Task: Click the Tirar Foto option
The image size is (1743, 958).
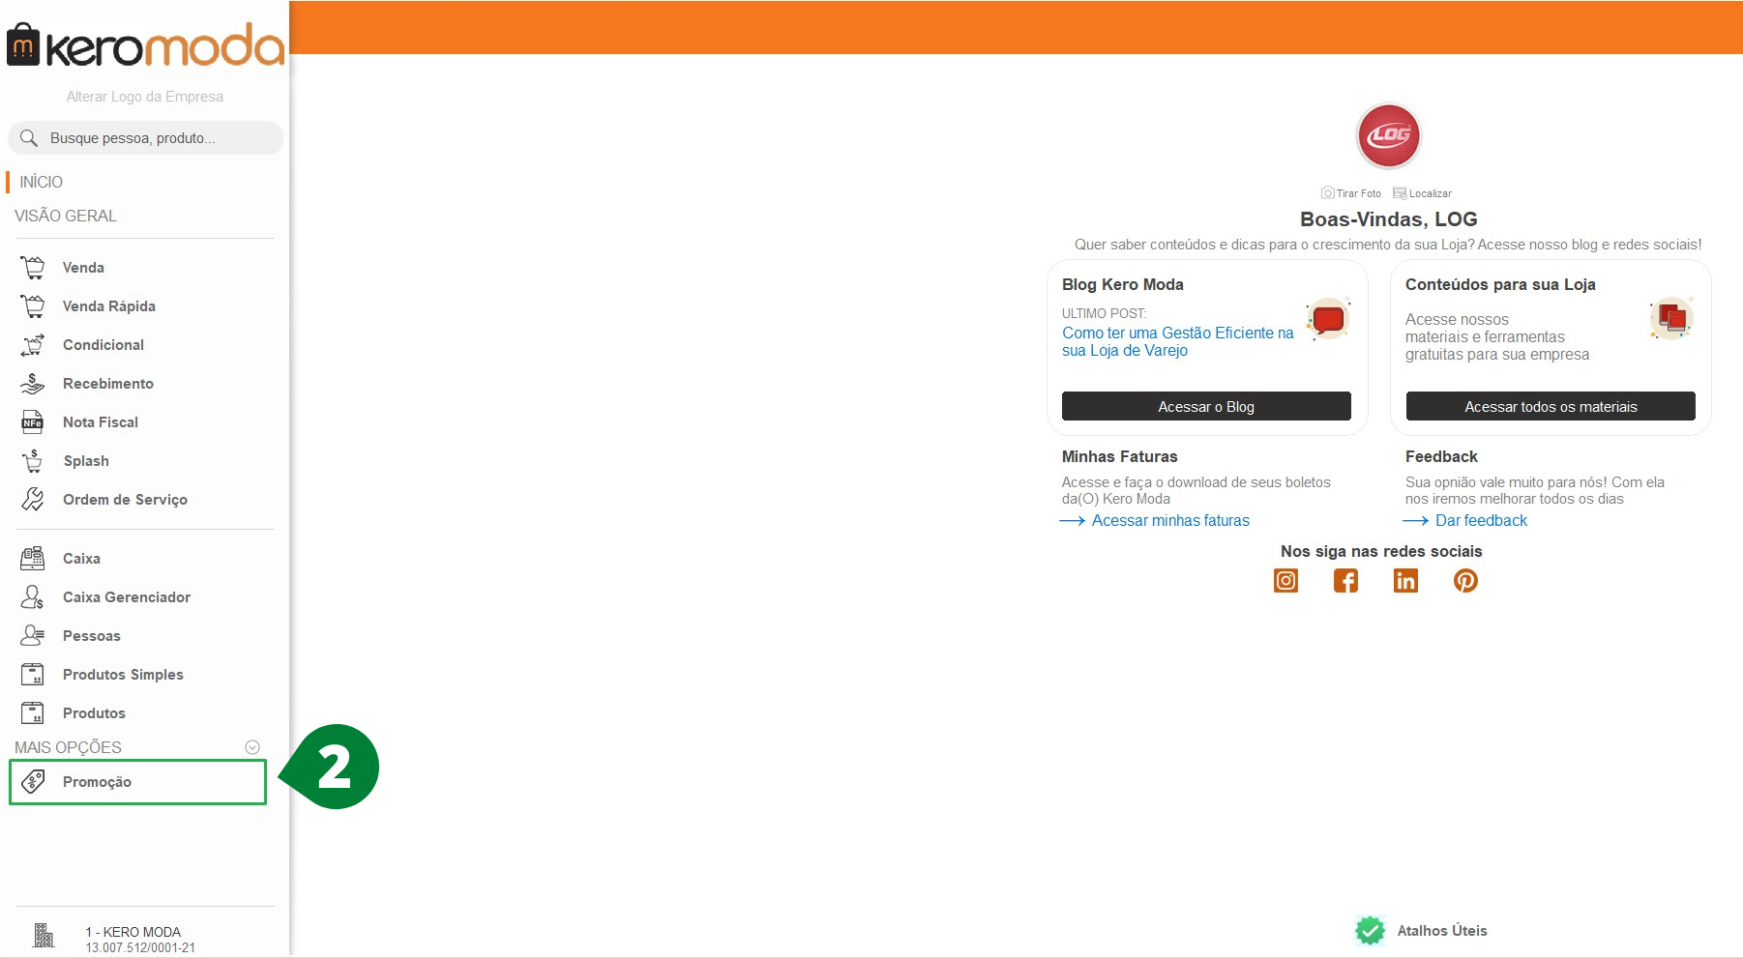Action: click(1351, 193)
